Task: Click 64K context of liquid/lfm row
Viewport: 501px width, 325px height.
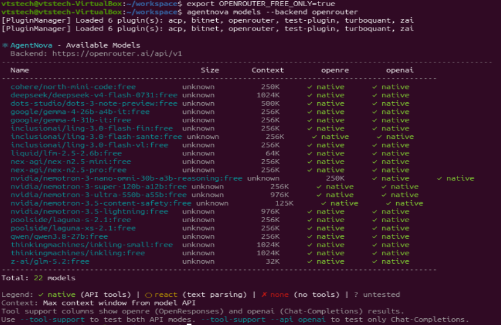Action: [273, 153]
